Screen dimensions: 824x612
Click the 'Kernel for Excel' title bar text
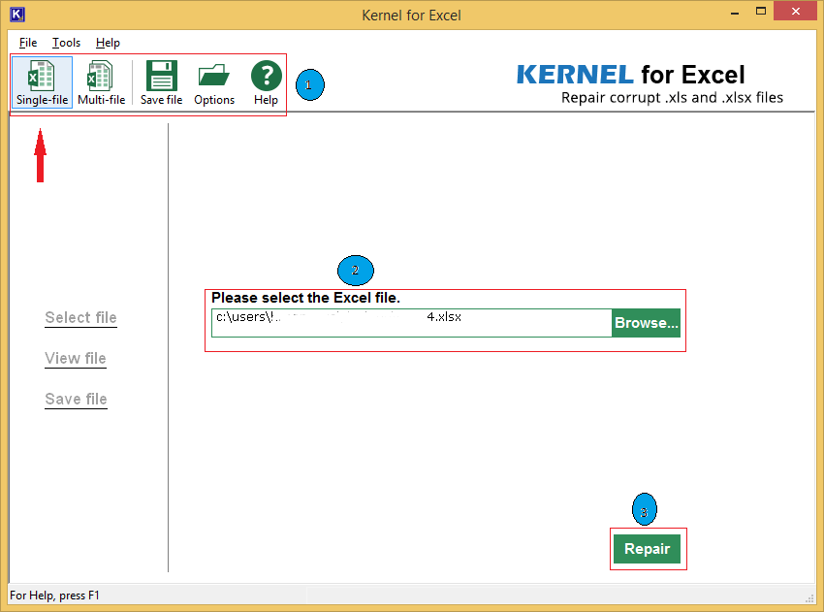[x=411, y=16]
